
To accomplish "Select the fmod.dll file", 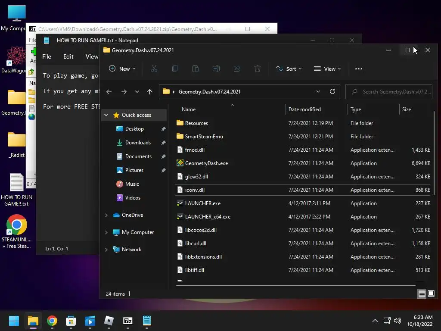I will coord(195,150).
